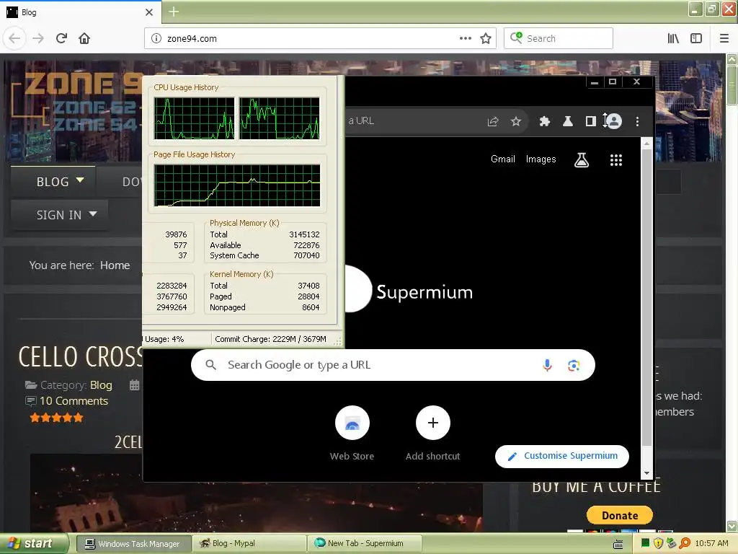
Task: Click the tray magnifier icon
Action: pyautogui.click(x=685, y=544)
